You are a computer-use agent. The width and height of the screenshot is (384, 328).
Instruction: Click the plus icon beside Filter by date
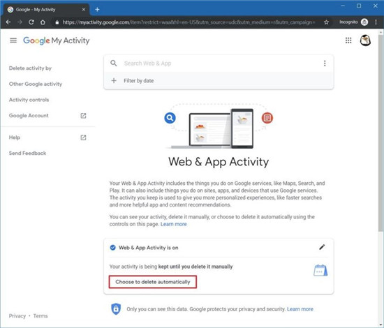point(114,80)
